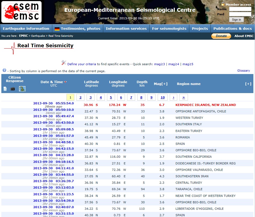The width and height of the screenshot is (255, 217).
Task: Click the document icon under Citizen Response
Action: [5, 89]
